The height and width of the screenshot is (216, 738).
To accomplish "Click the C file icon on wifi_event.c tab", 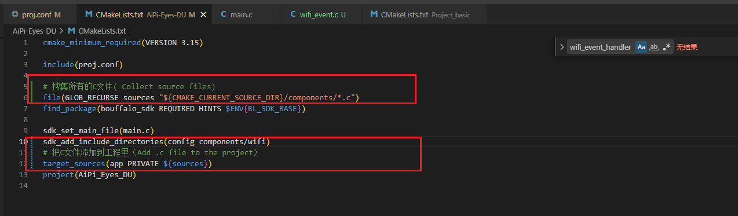I will pos(293,14).
